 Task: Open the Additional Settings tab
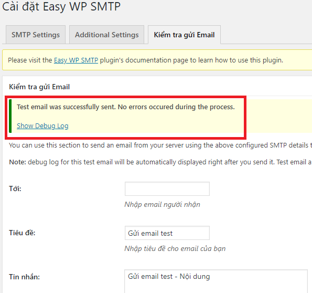[x=106, y=35]
